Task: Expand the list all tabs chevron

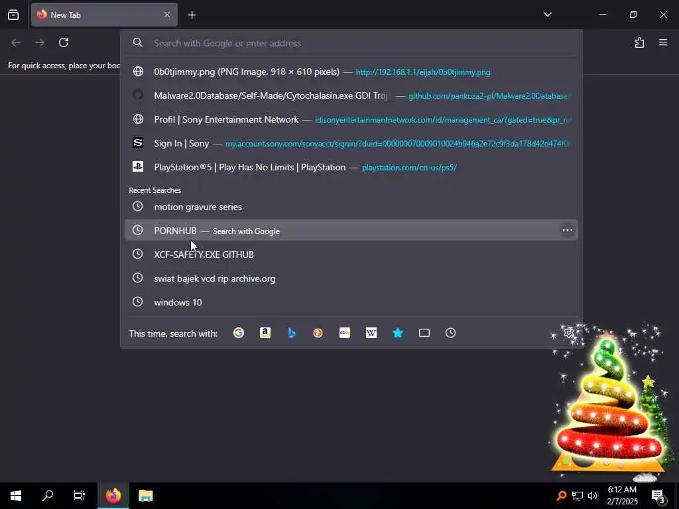Action: coord(547,15)
